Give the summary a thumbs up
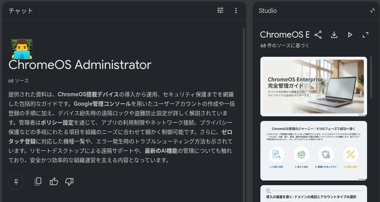Image resolution: width=380 pixels, height=202 pixels. pyautogui.click(x=54, y=181)
